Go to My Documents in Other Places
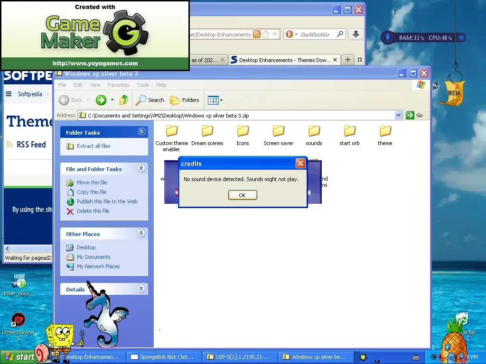The height and width of the screenshot is (364, 486). tap(93, 257)
